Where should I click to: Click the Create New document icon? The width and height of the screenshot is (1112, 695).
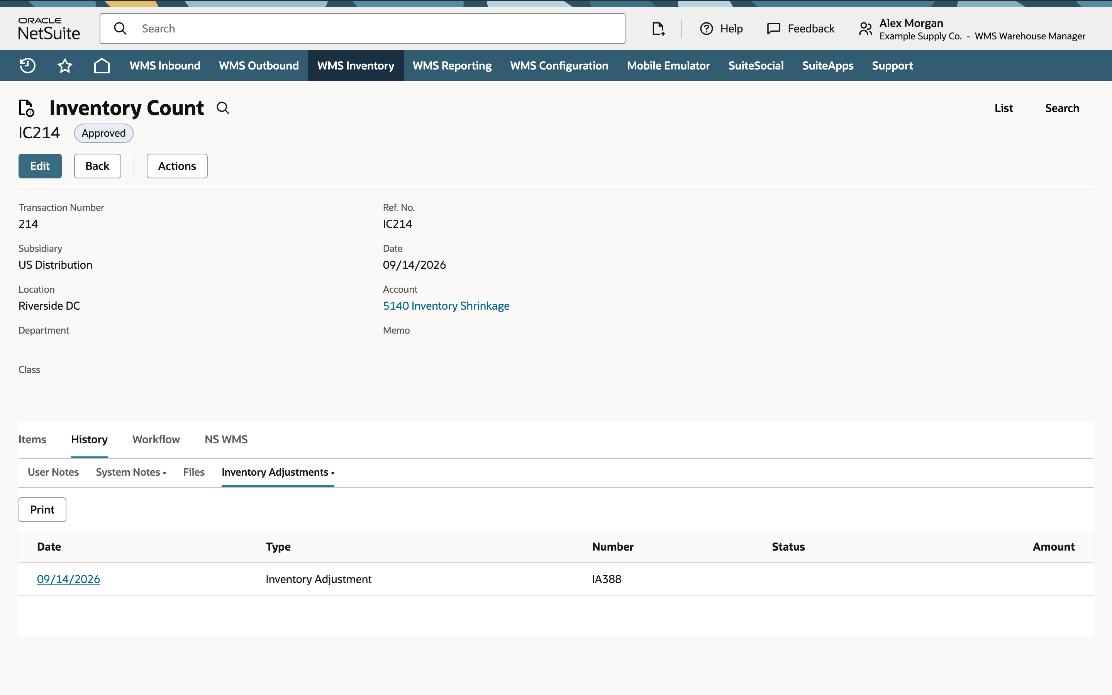(x=658, y=29)
